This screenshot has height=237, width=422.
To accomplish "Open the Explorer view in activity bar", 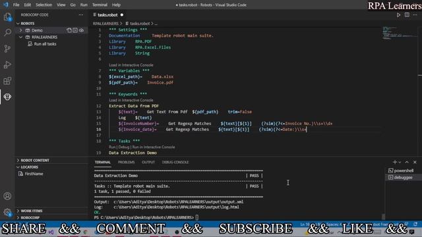I will coord(7,17).
